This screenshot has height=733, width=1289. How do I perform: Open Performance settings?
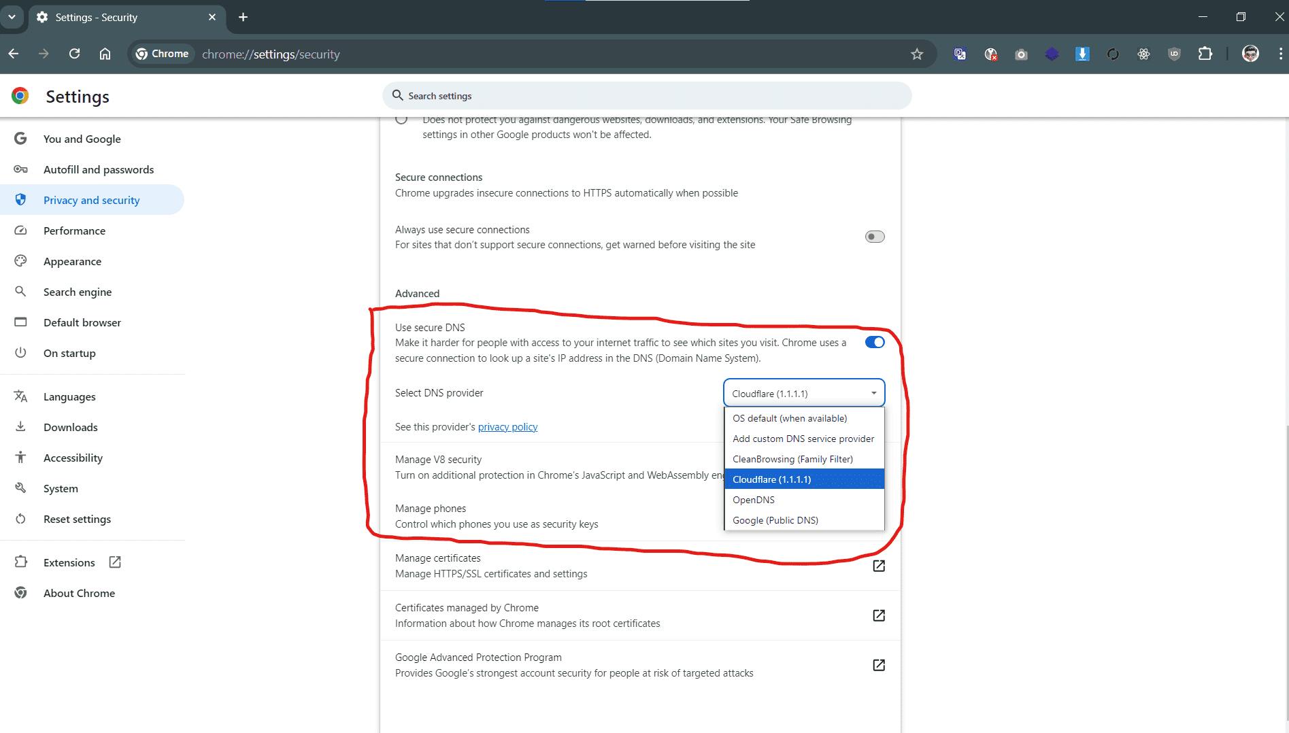pos(93,231)
